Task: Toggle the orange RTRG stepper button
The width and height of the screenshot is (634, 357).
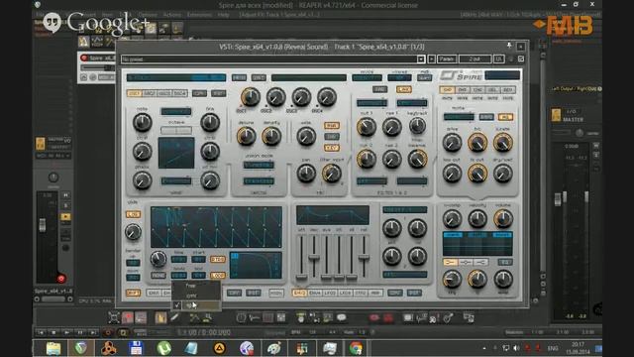Action: coord(218,260)
